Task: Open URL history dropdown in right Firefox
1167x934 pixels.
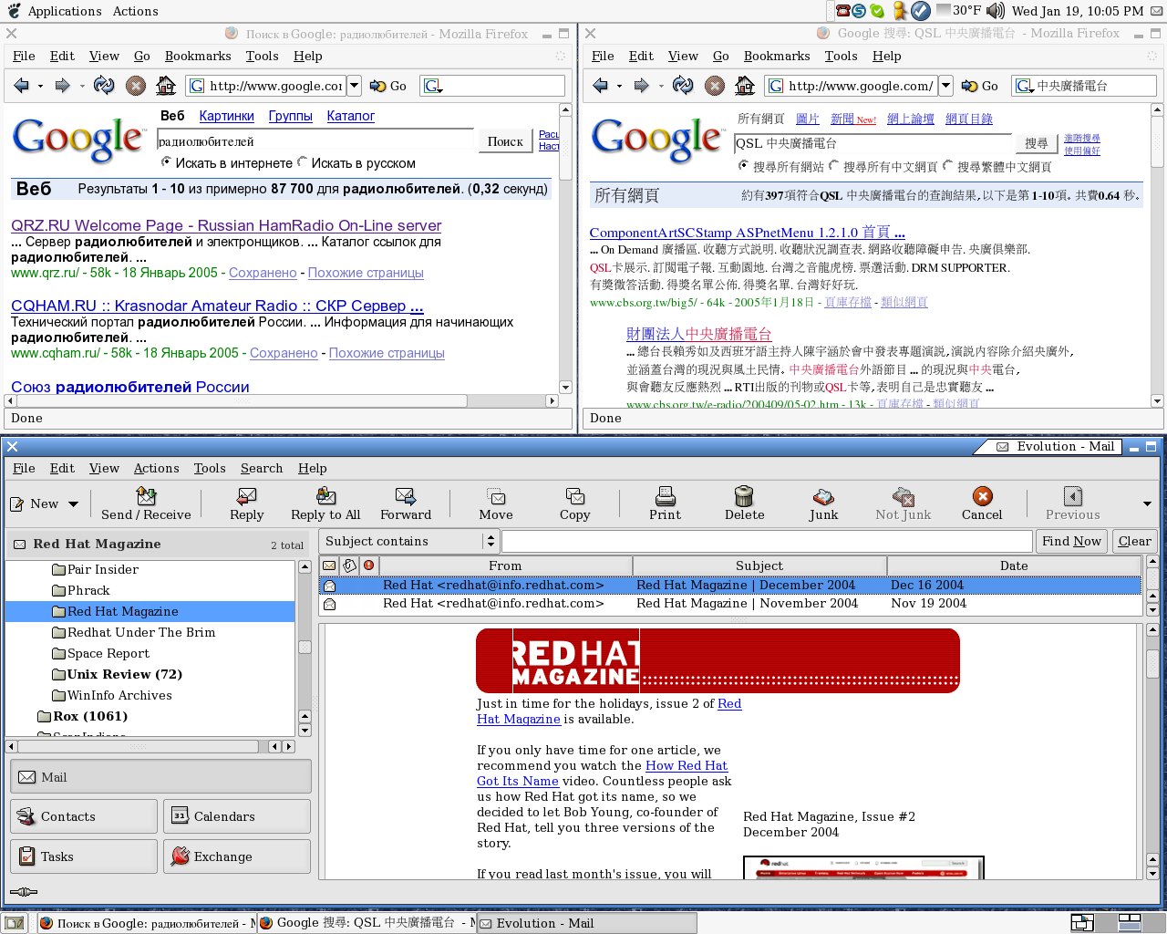Action: [x=945, y=86]
